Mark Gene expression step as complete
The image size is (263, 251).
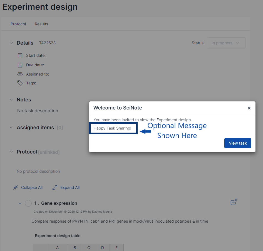(x=28, y=203)
